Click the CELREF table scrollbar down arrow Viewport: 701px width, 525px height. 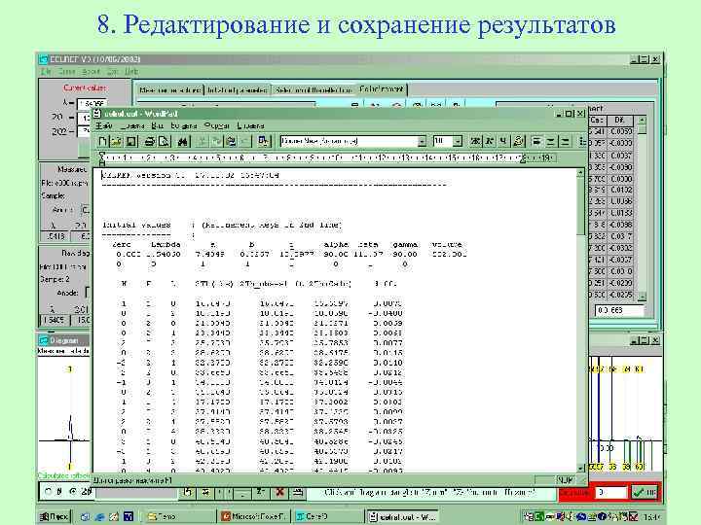pyautogui.click(x=642, y=297)
